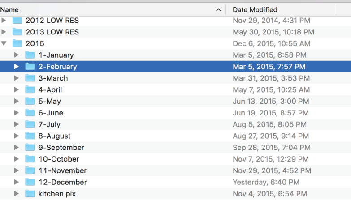Click the 1-January folder icon
The height and width of the screenshot is (200, 351).
(x=30, y=55)
